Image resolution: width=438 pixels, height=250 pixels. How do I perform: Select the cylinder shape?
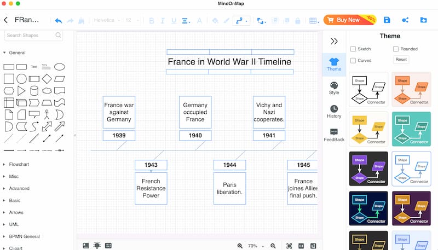(x=34, y=91)
